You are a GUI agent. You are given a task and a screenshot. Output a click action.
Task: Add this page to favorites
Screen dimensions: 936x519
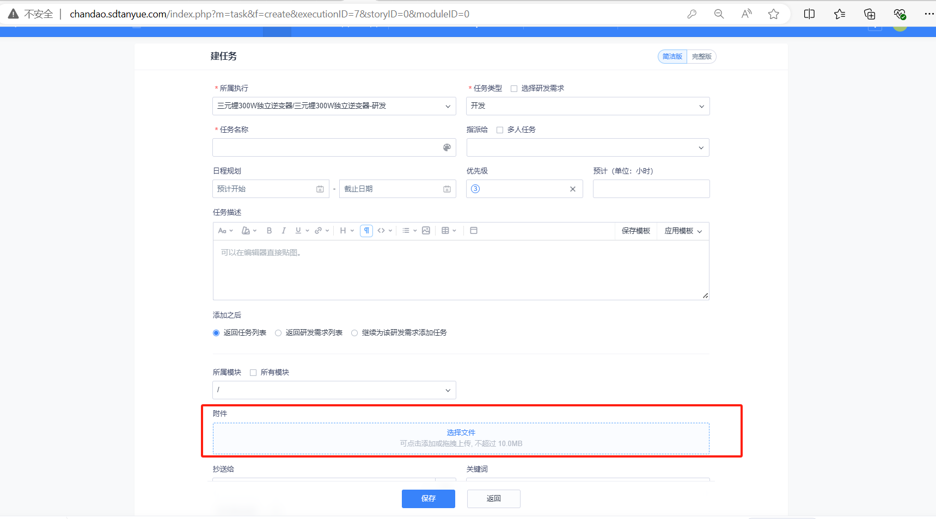pyautogui.click(x=774, y=14)
